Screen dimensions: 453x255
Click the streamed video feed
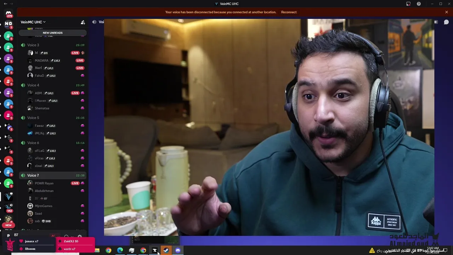coord(269,127)
